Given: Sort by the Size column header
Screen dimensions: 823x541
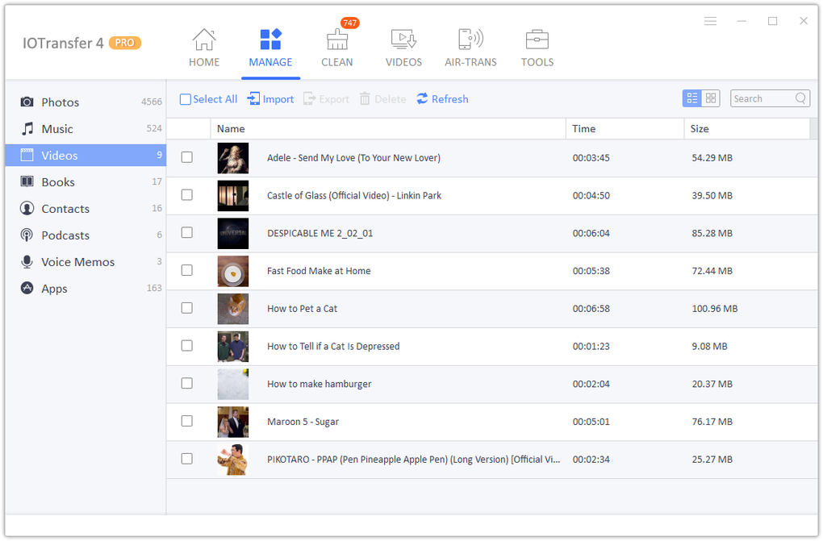Looking at the screenshot, I should (747, 129).
